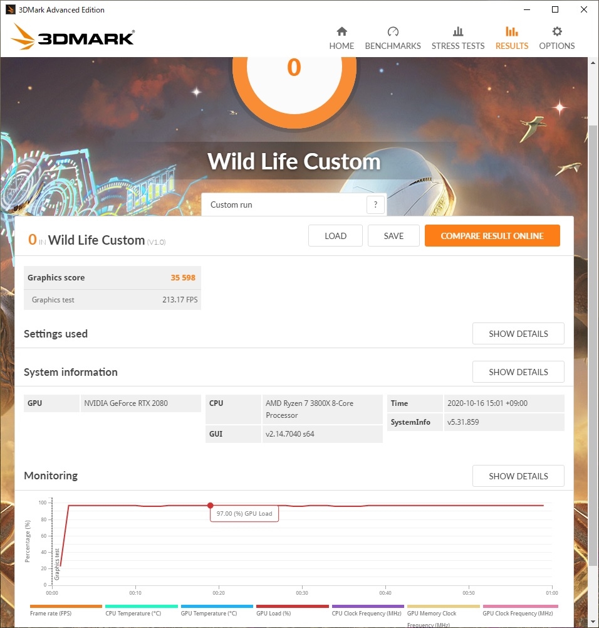Click the Graphics test row label
Screen dimensions: 599x628
[53, 300]
